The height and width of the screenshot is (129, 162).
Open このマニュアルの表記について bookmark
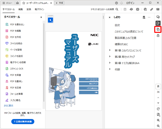(129, 32)
